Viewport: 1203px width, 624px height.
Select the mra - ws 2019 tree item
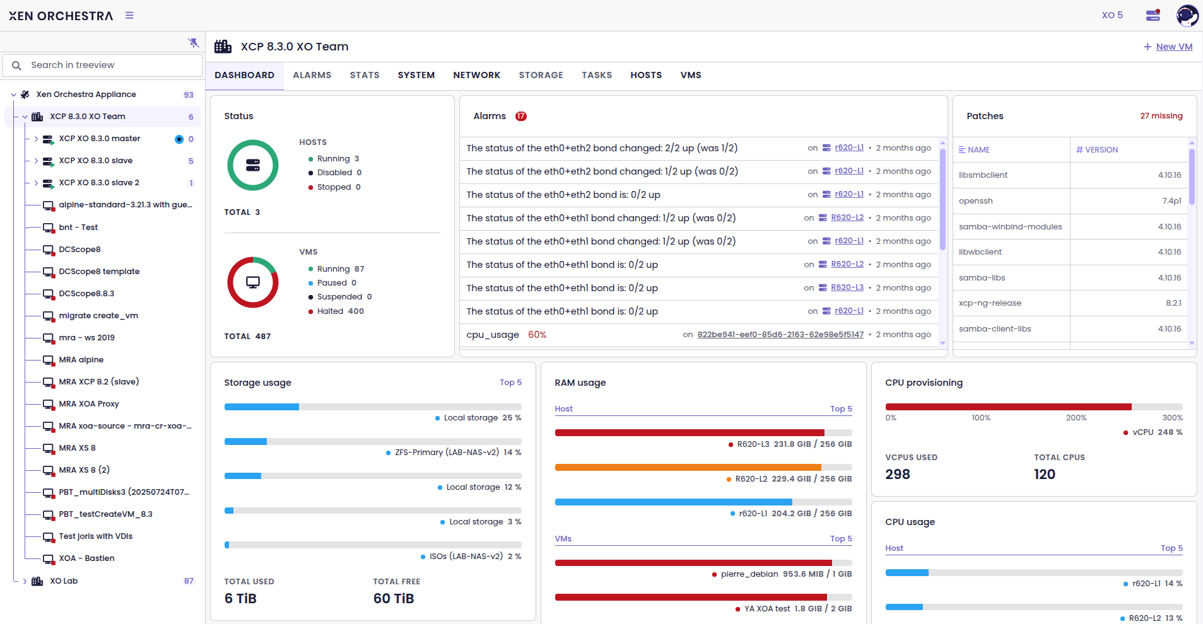pyautogui.click(x=87, y=338)
